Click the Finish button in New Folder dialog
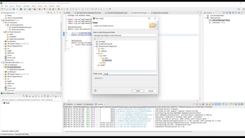245x138 pixels. click(x=138, y=91)
